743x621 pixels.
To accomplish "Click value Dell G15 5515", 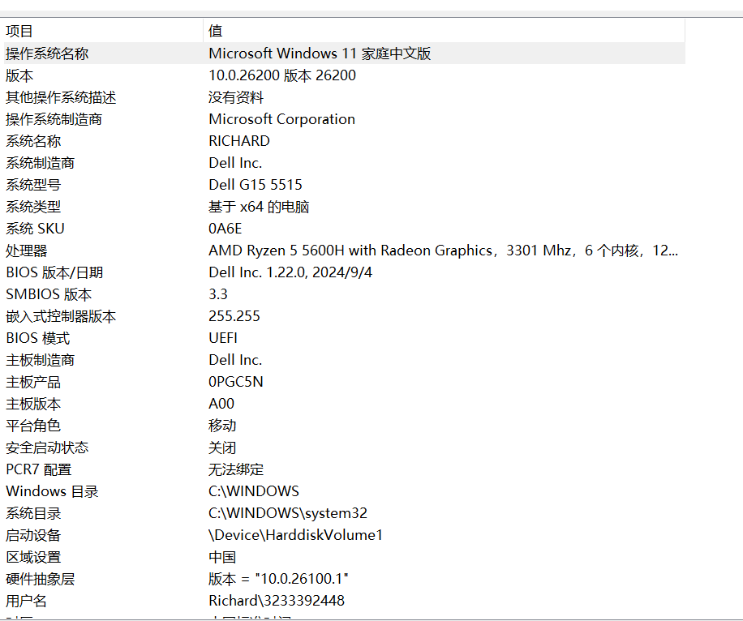I will 255,185.
